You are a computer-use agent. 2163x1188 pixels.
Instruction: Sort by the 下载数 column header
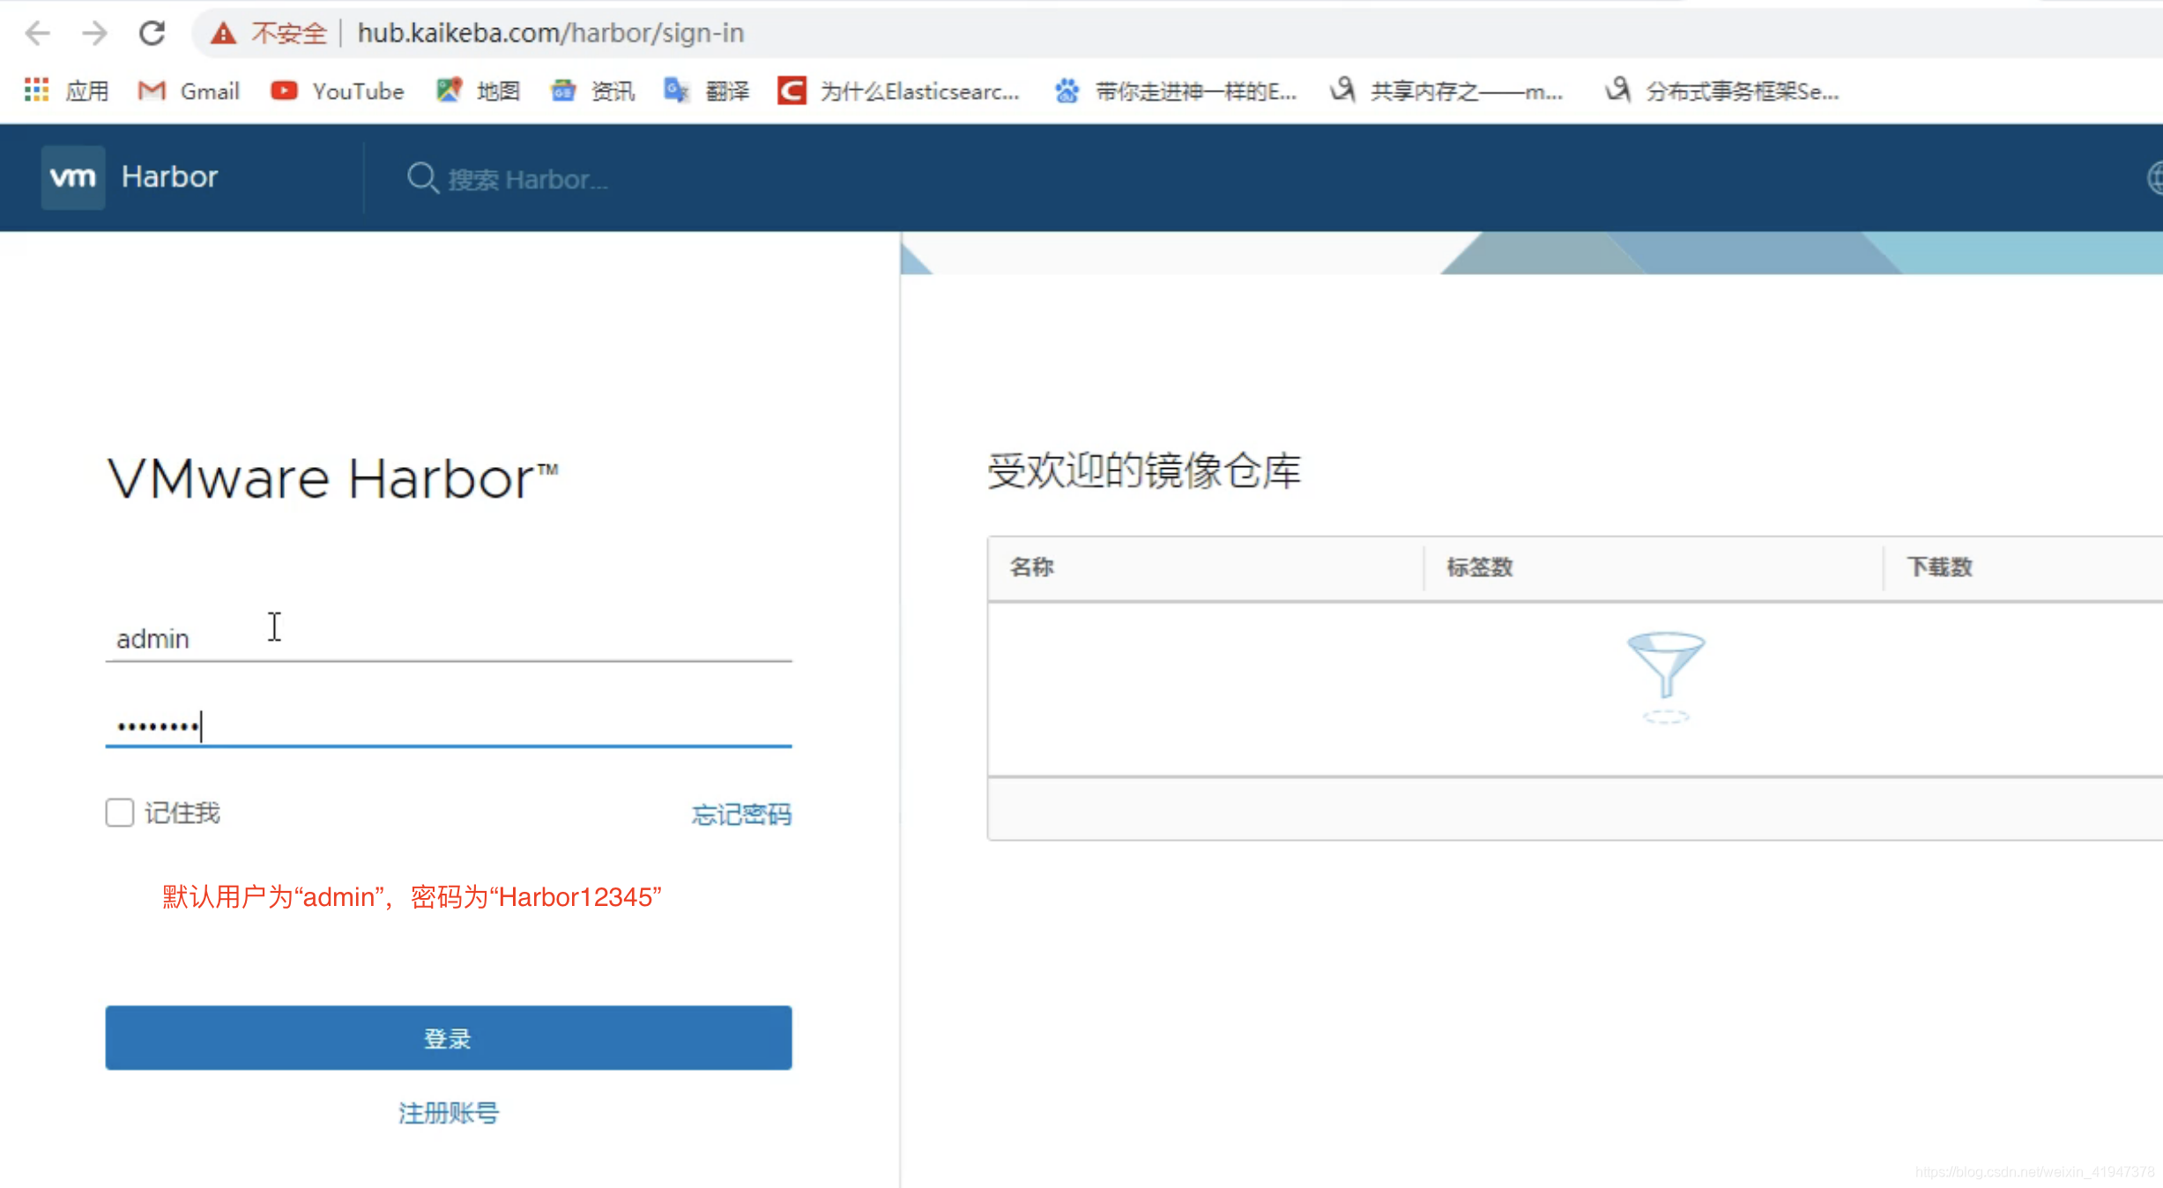(x=1939, y=567)
